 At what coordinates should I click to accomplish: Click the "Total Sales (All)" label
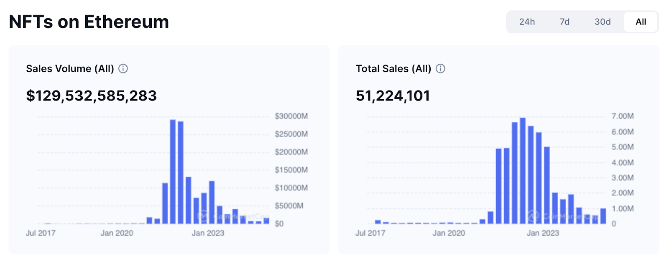[393, 69]
